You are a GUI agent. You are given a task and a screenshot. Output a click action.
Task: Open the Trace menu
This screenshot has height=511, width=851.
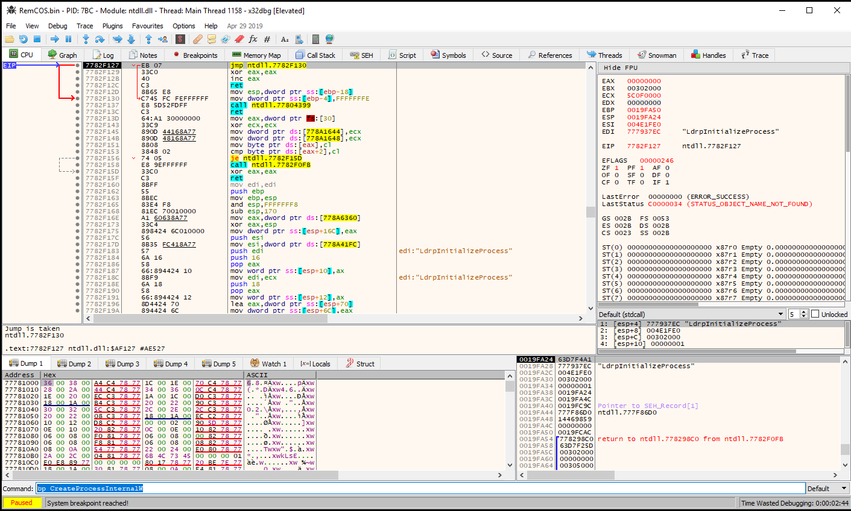(84, 26)
